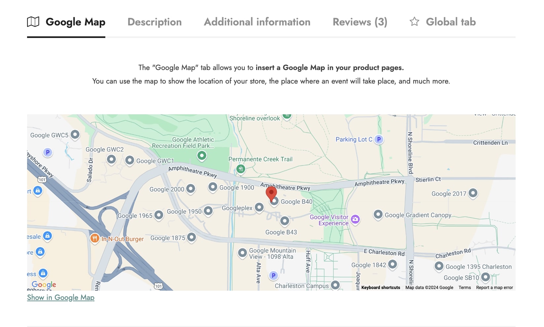
Task: Click the Google Gradient Canopy marker
Action: [378, 214]
